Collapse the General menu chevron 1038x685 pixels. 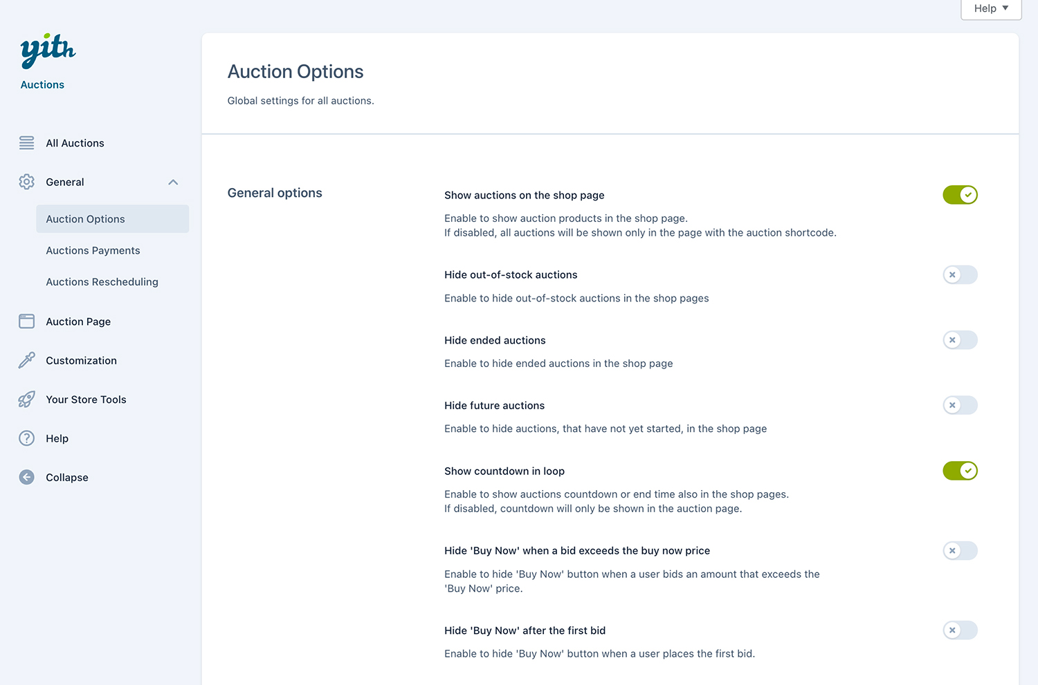(173, 182)
